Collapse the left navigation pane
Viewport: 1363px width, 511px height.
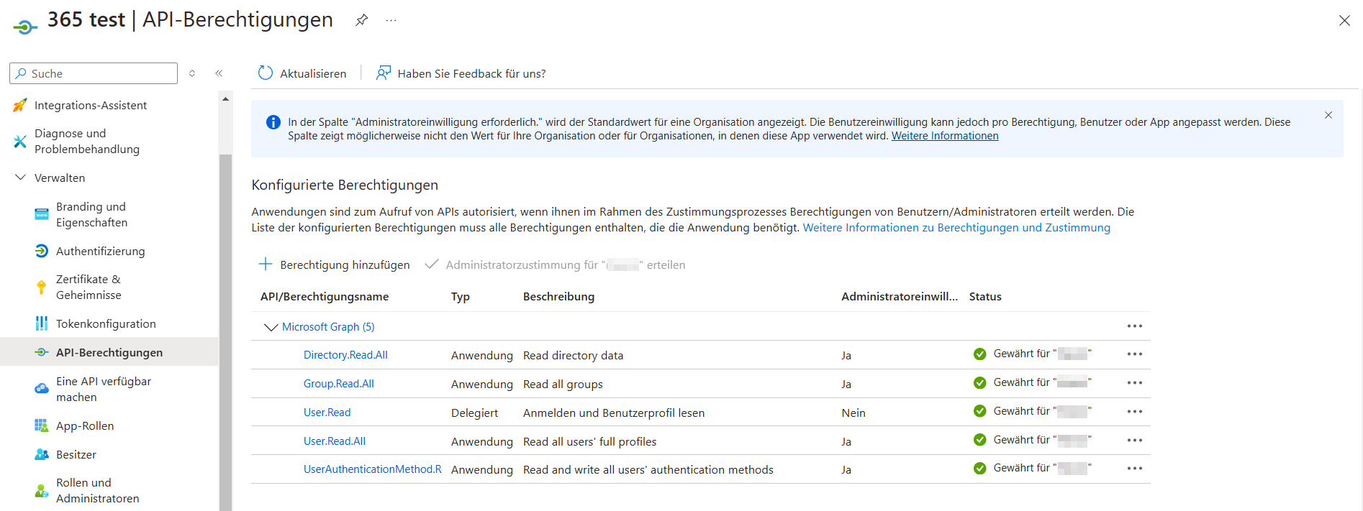tap(219, 73)
